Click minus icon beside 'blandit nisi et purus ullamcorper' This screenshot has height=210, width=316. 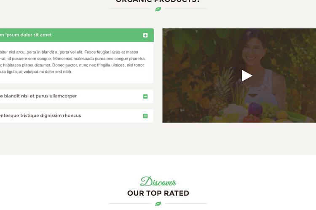(x=145, y=97)
